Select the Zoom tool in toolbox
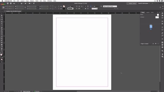The height and width of the screenshot is (92, 164). tap(2, 51)
